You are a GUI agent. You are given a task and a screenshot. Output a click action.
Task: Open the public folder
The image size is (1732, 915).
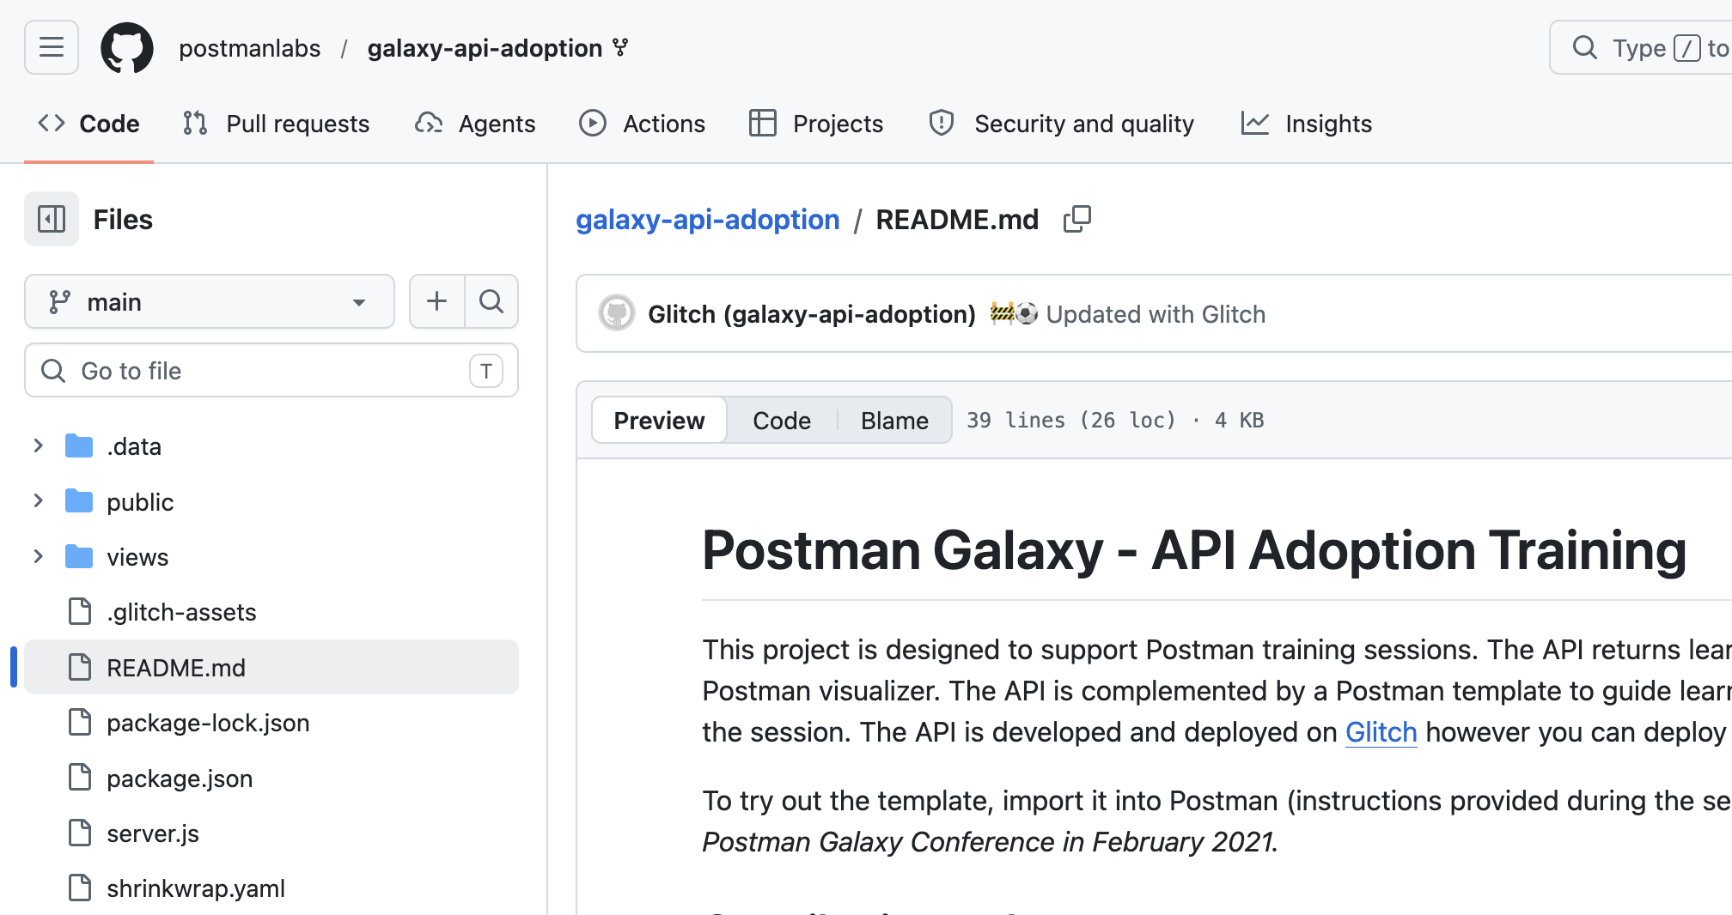140,502
